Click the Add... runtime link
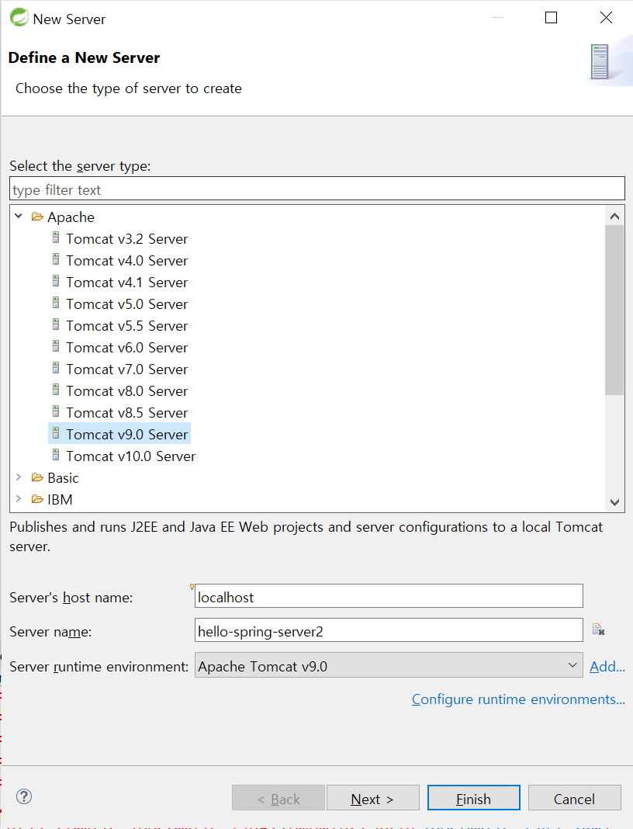 click(607, 666)
